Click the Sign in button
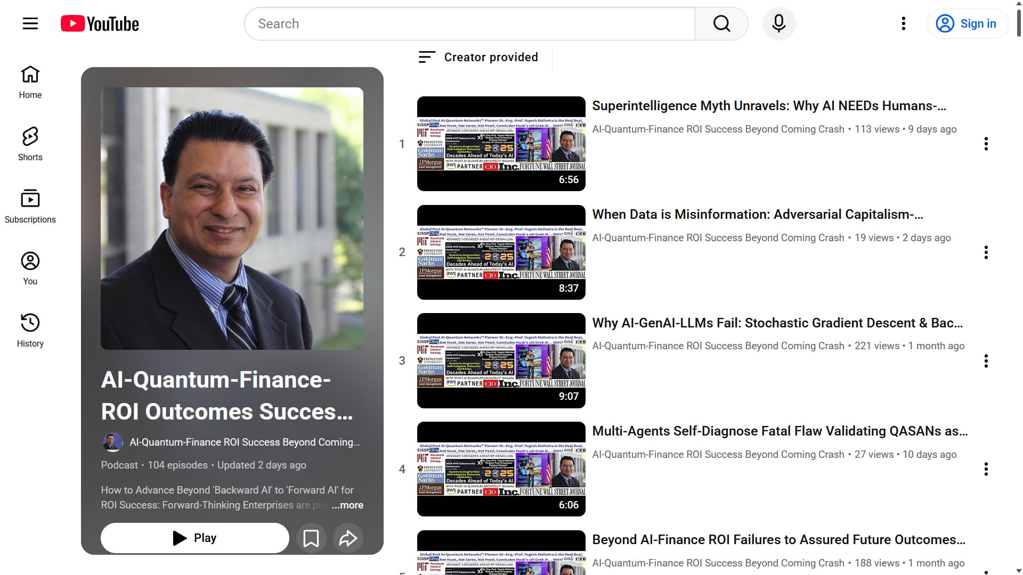This screenshot has width=1023, height=575. (968, 23)
